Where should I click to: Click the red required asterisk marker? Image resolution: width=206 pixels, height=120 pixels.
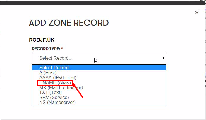62,48
